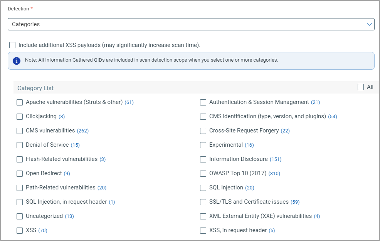Click the (70) link beside XSS
380x241 pixels.
[43, 230]
